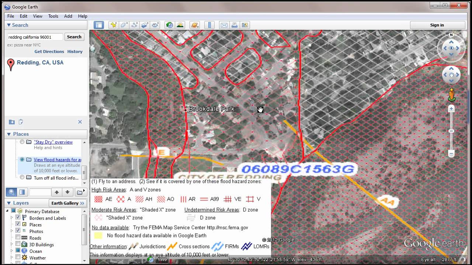
Task: Click the Search button
Action: click(x=74, y=37)
